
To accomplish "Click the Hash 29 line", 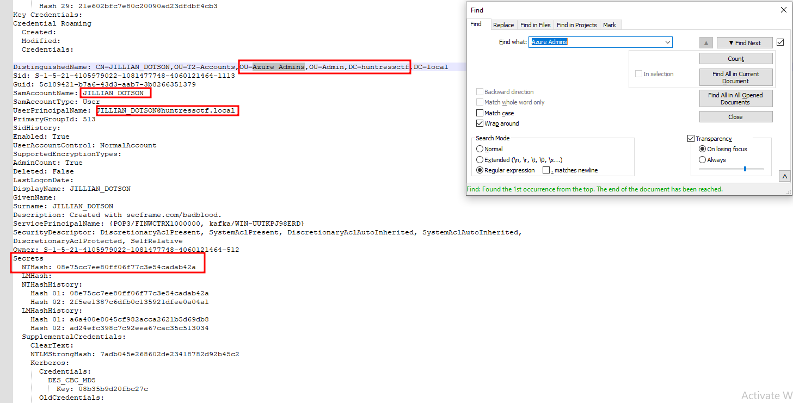I will tap(128, 6).
